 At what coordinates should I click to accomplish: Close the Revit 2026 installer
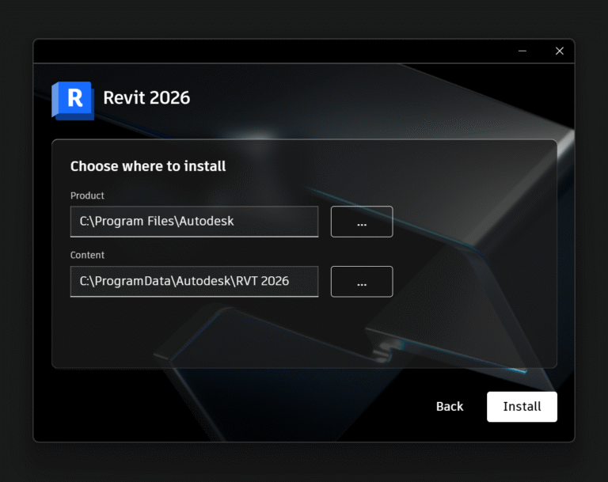560,51
